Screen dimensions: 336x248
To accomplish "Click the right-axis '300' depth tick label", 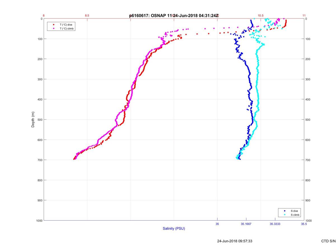I will pos(308,79).
